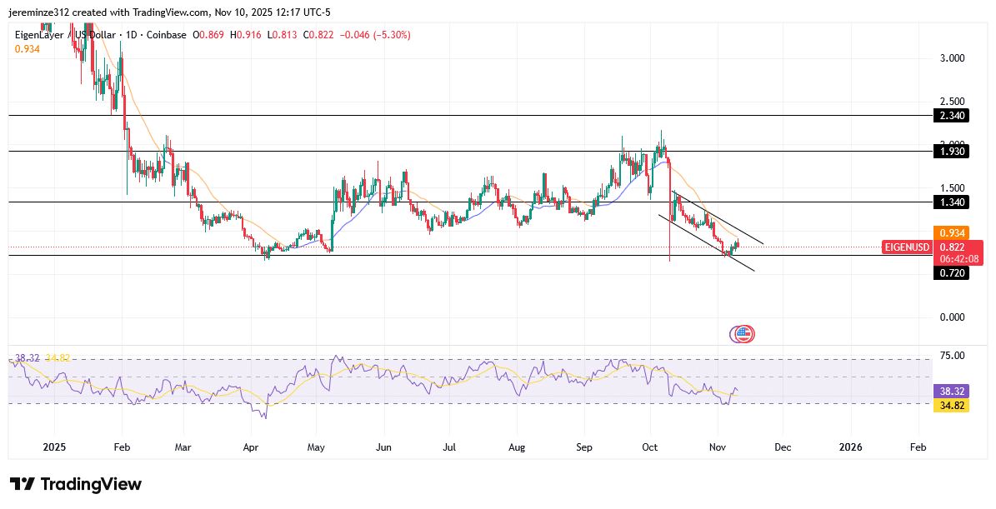Click the 1.930 horizontal level label
Screen dimensions: 996x509
point(953,152)
